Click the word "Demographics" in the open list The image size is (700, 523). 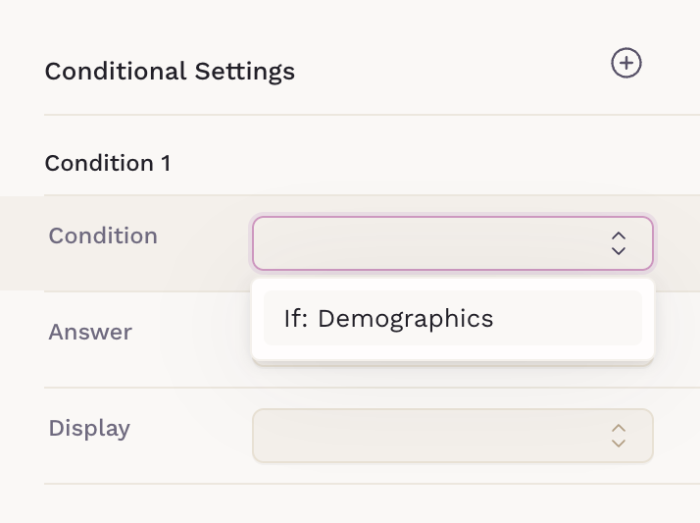(405, 318)
